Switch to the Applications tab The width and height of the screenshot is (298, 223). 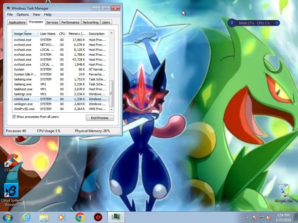[x=17, y=22]
